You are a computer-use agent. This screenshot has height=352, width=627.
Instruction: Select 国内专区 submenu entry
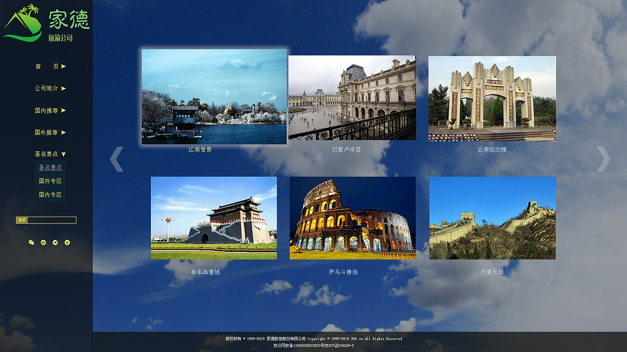tap(50, 195)
